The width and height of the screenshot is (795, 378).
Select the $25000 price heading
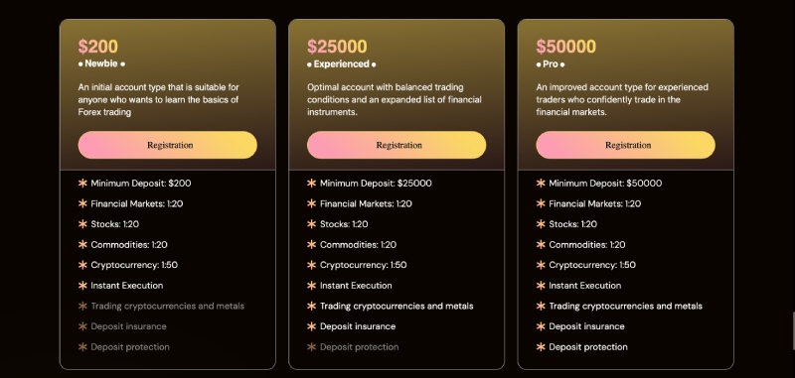[x=337, y=47]
